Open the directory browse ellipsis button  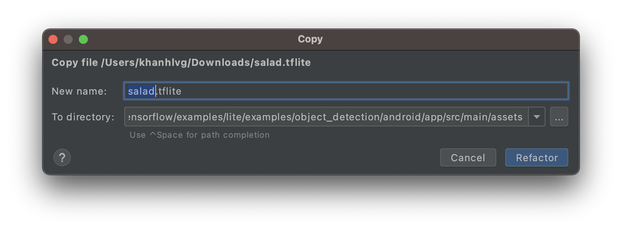point(559,117)
